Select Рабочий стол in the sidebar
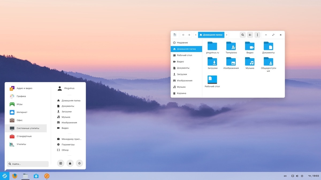 click(186, 55)
